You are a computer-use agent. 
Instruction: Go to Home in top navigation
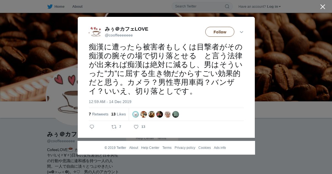[59, 7]
